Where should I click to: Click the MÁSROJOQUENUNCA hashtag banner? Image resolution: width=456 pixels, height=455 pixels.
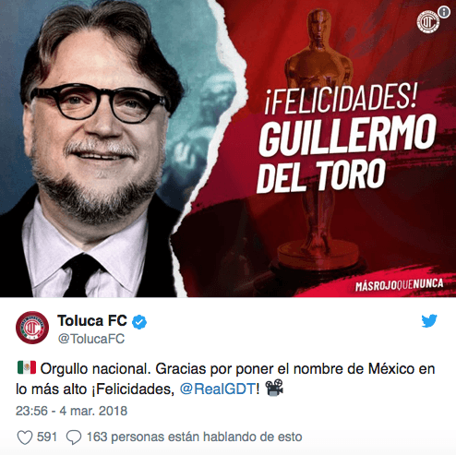(x=399, y=285)
